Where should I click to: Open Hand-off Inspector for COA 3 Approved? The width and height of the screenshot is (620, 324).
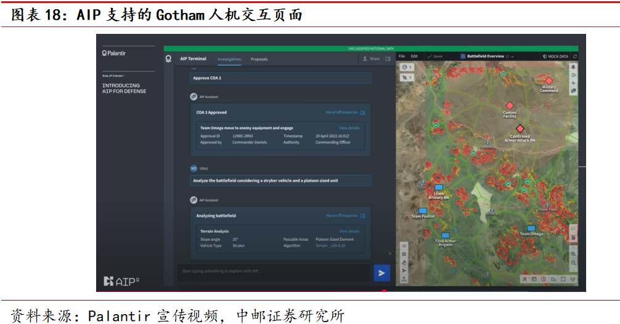345,112
